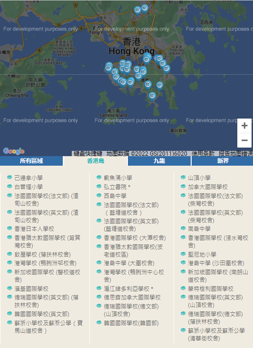Open 啟歷學校 (薄扶林校舍)
Image resolution: width=253 pixels, height=348 pixels.
(43, 254)
